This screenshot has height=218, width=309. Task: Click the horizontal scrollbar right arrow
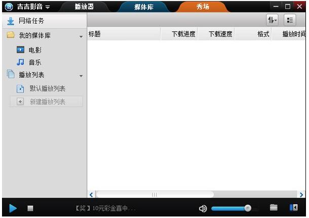click(301, 195)
